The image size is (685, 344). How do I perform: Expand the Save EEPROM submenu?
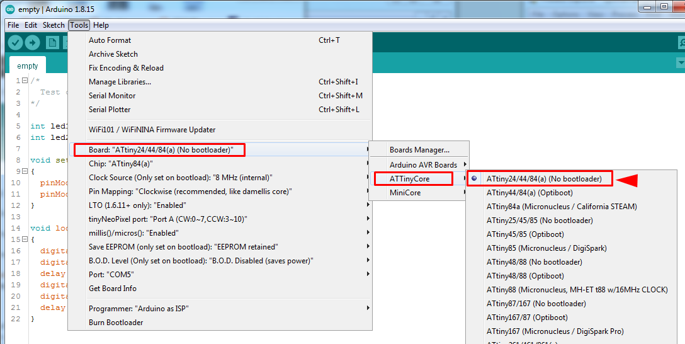220,247
